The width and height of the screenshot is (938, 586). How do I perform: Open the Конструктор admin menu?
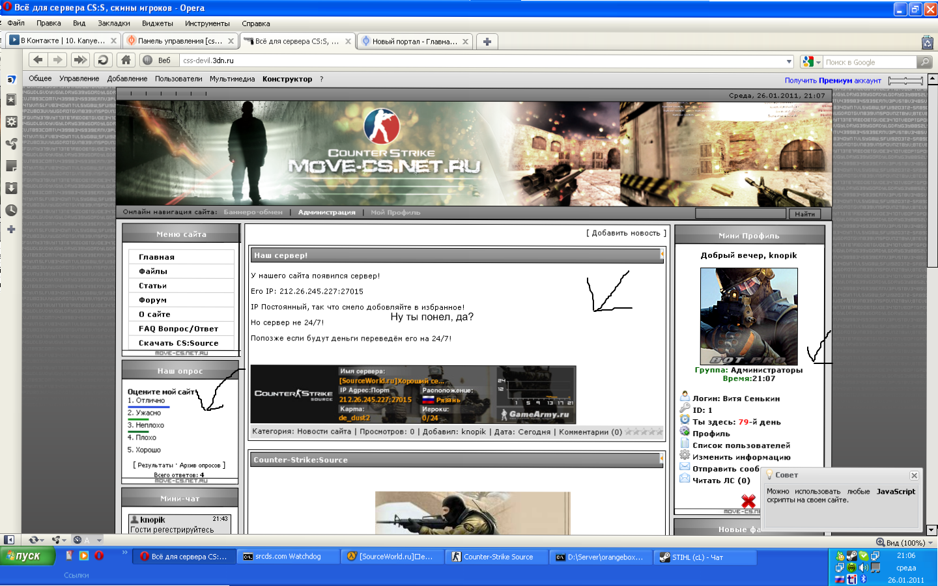point(287,79)
